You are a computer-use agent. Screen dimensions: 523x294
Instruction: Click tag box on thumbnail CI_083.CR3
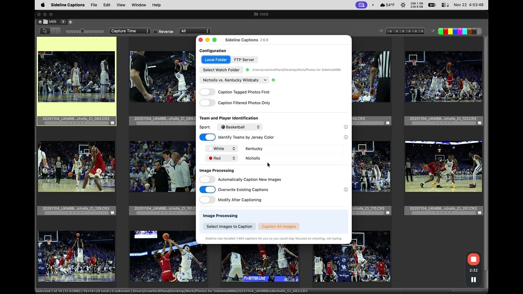pyautogui.click(x=113, y=122)
